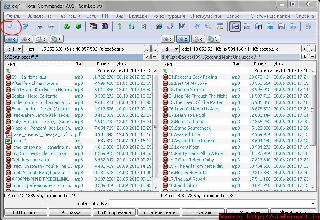Open the Навигация menu

[69, 16]
